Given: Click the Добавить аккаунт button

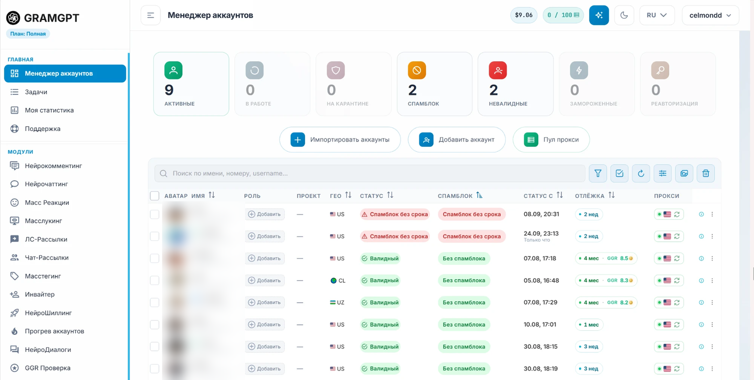Looking at the screenshot, I should click(x=457, y=140).
